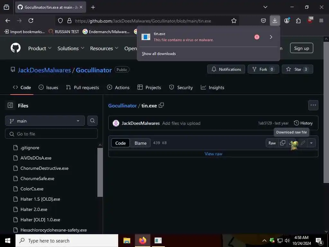
Task: Click the Firefox View icon at top-left
Action: [6, 7]
